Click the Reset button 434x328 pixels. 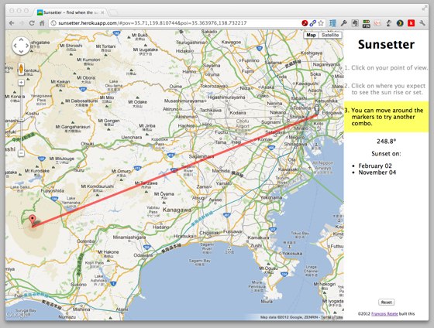387,302
